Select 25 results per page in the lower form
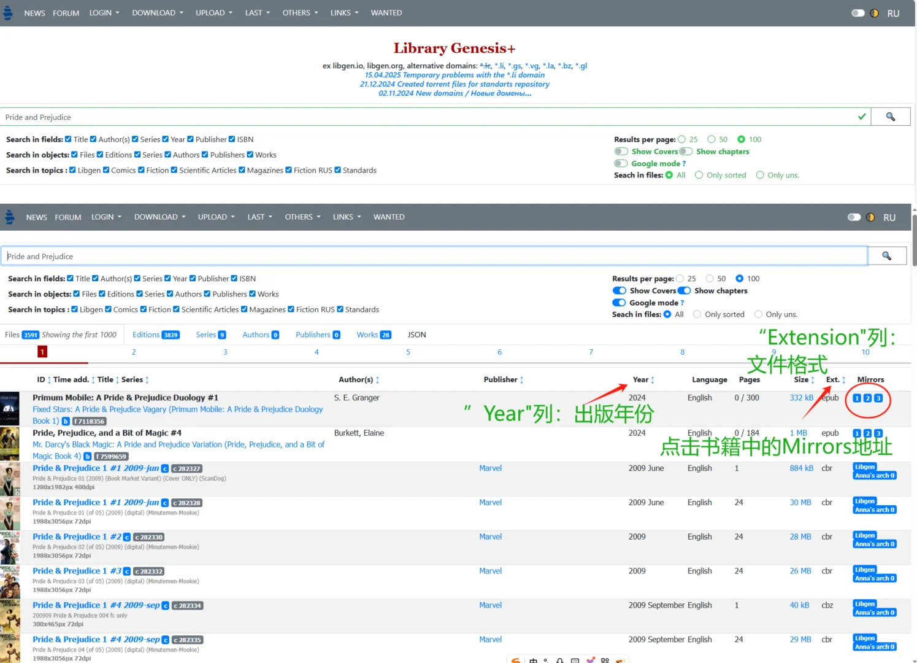This screenshot has width=917, height=663. tap(680, 279)
